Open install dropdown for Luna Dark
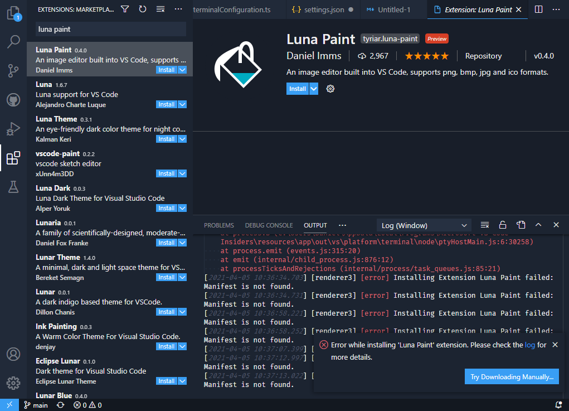569x411 pixels. point(183,208)
